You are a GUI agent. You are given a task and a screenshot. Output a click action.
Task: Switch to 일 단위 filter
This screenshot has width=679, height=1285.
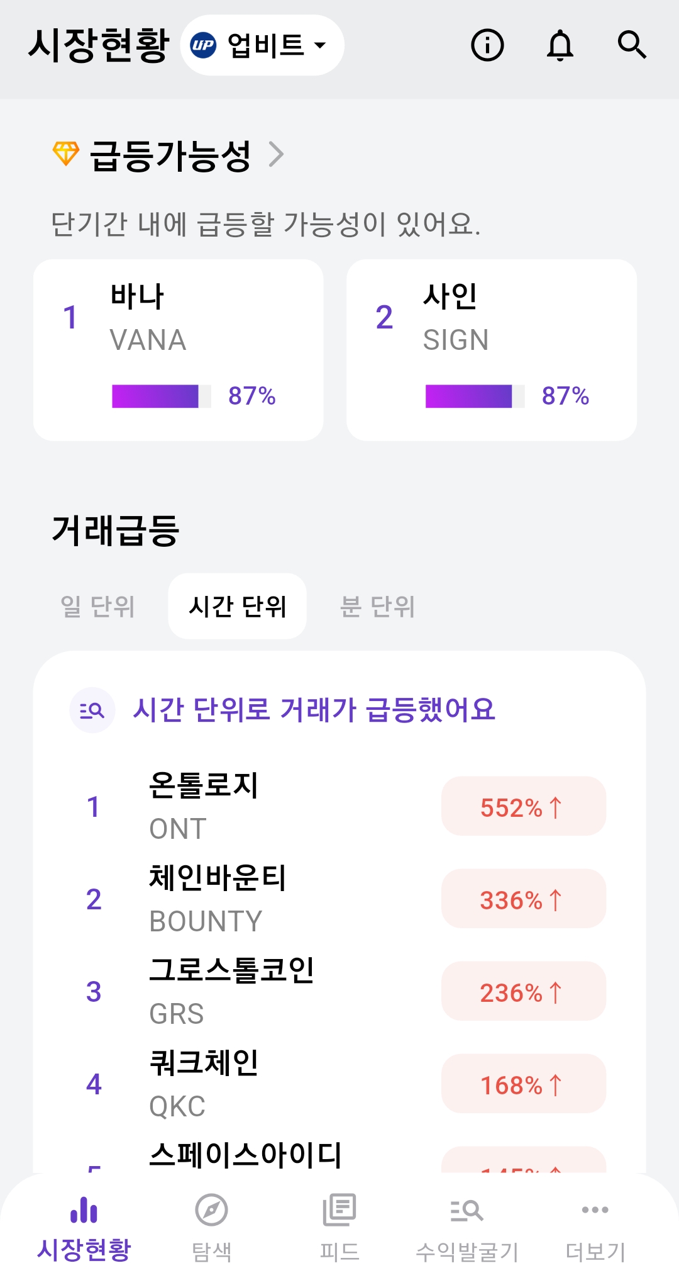click(x=97, y=607)
